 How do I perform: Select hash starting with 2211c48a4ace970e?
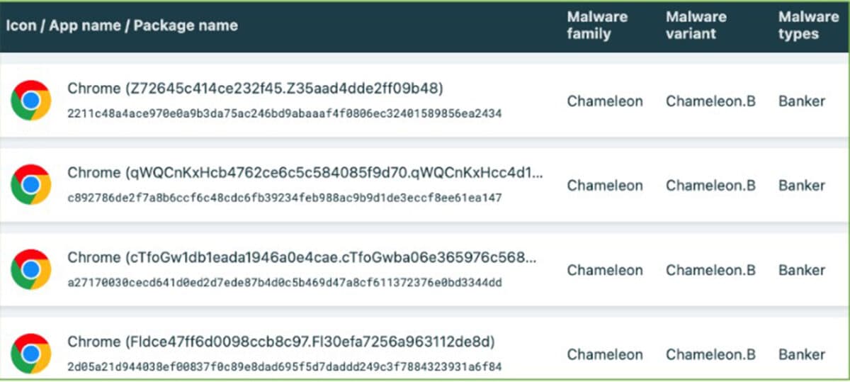coord(285,113)
